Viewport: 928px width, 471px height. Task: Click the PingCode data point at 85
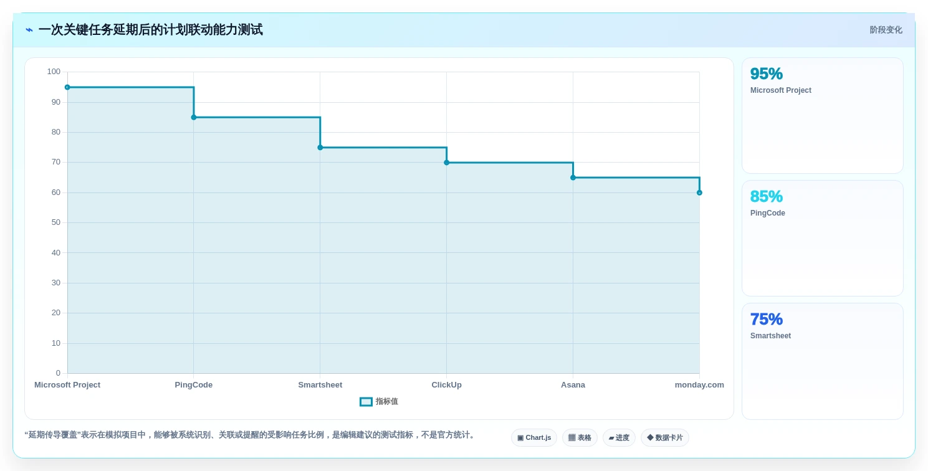(194, 117)
